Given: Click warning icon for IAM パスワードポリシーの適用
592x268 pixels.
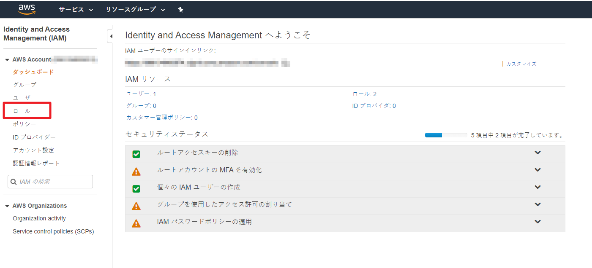Looking at the screenshot, I should click(x=136, y=223).
